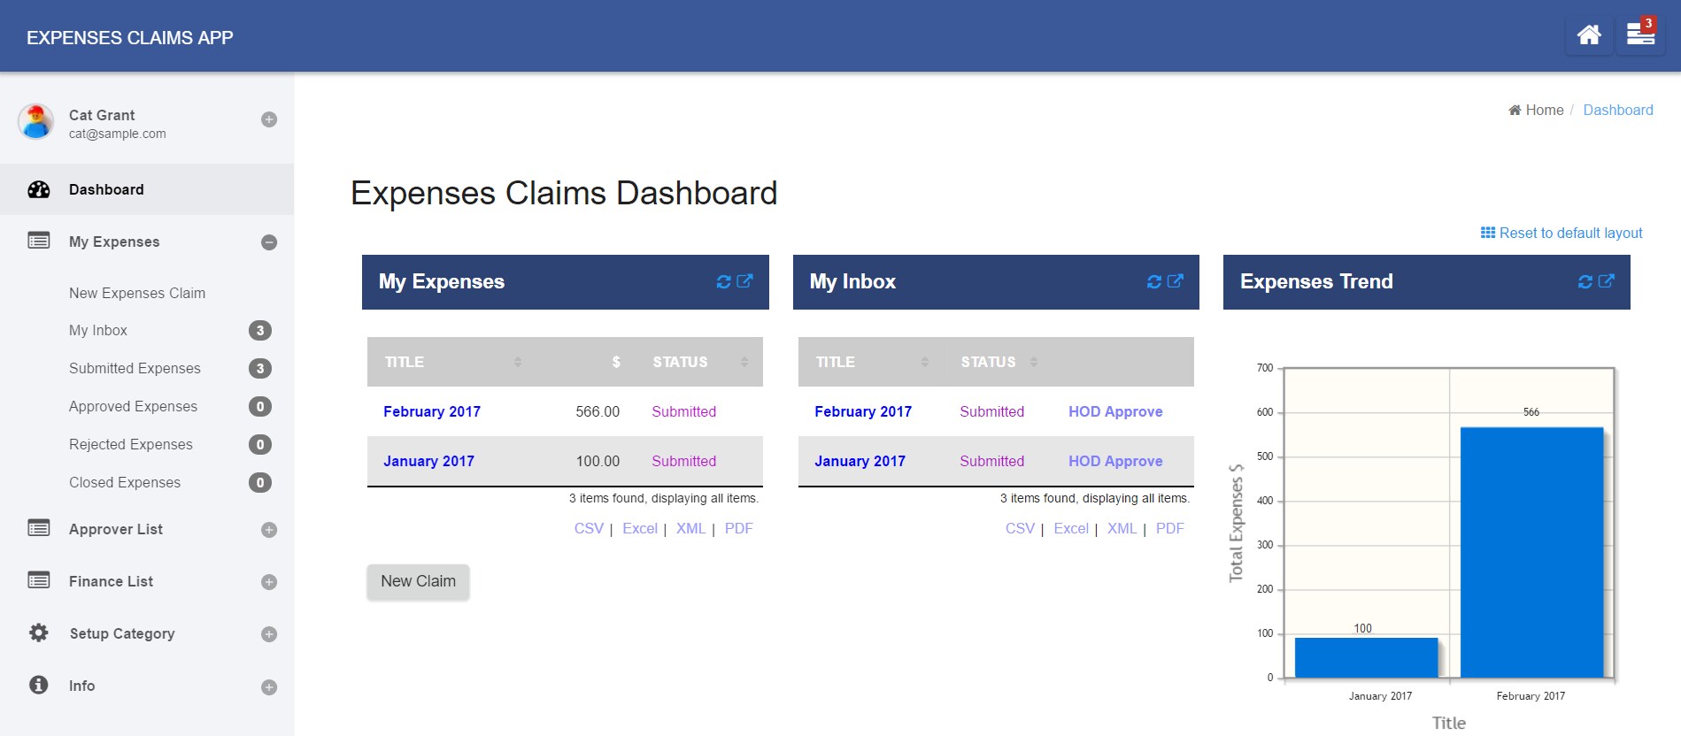
Task: Select New Expenses Claim menu item
Action: pos(137,293)
